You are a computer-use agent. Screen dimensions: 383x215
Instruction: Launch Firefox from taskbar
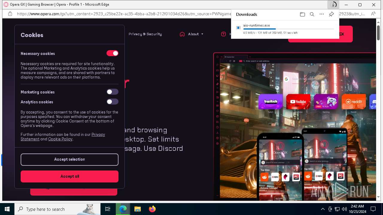tap(152, 209)
